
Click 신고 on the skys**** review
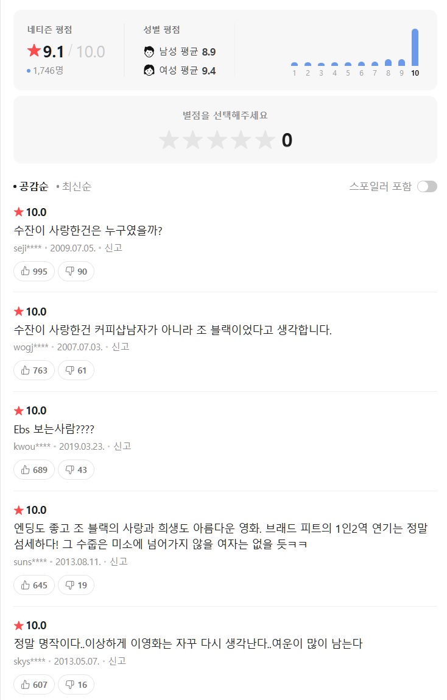point(117,661)
